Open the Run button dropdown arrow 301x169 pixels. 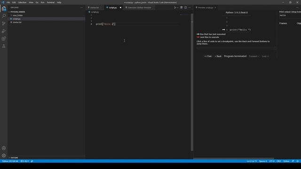[x=178, y=8]
